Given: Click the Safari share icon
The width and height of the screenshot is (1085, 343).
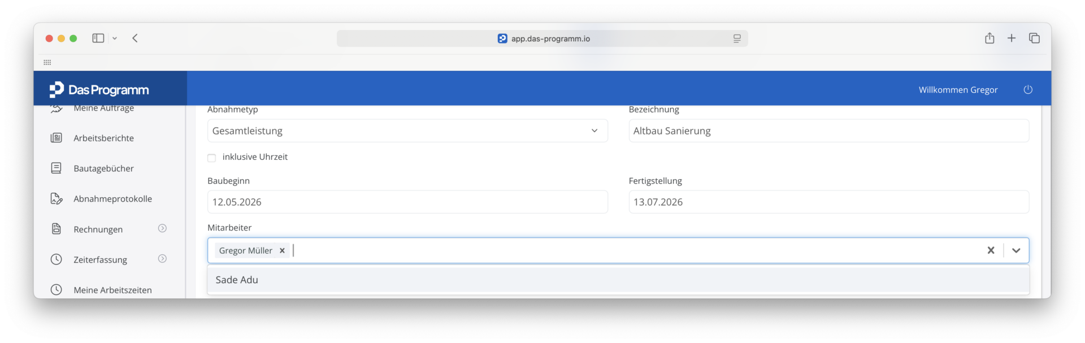Looking at the screenshot, I should 989,38.
